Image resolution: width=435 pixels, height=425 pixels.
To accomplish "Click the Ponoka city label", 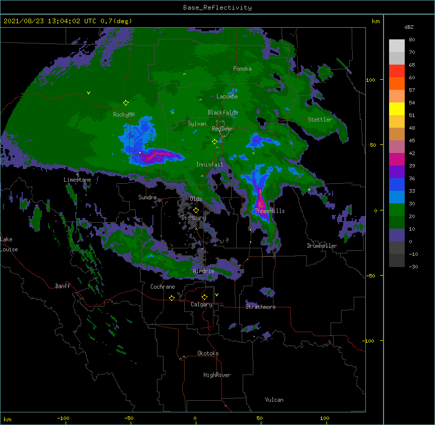I will tap(242, 69).
